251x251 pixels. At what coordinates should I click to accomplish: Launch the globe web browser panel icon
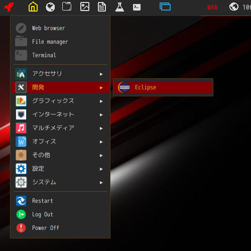click(50, 7)
